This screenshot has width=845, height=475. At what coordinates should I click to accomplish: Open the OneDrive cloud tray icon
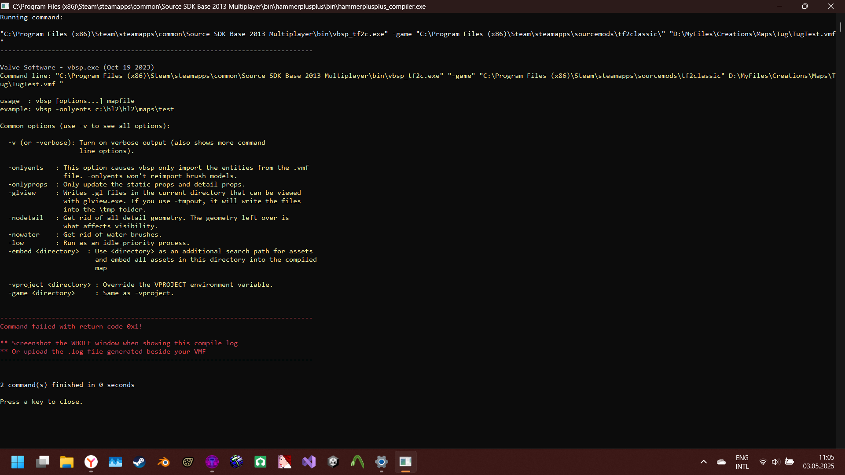click(721, 462)
